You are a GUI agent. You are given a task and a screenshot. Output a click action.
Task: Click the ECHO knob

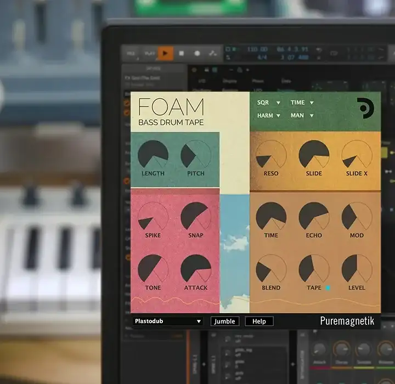click(x=314, y=217)
